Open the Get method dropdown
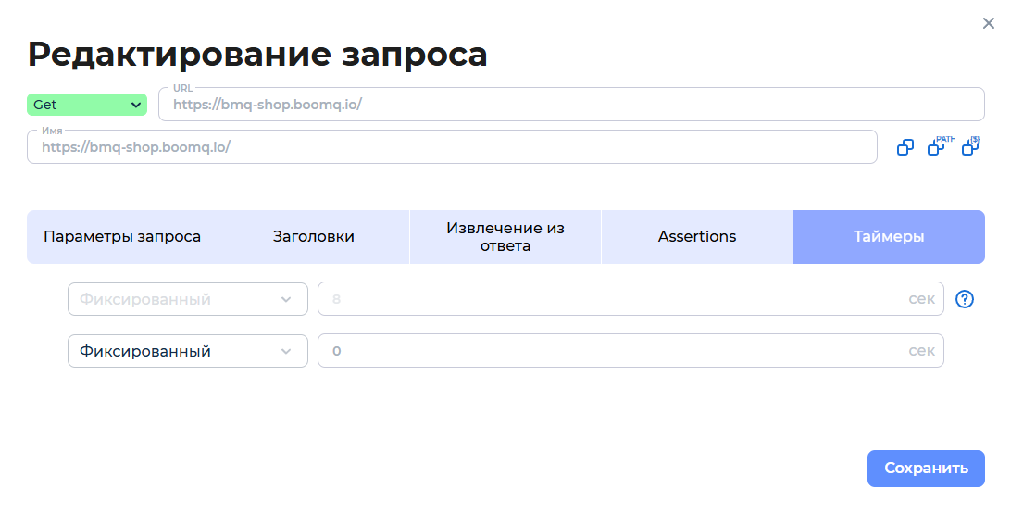Screen dimensions: 1011x513 click(87, 105)
